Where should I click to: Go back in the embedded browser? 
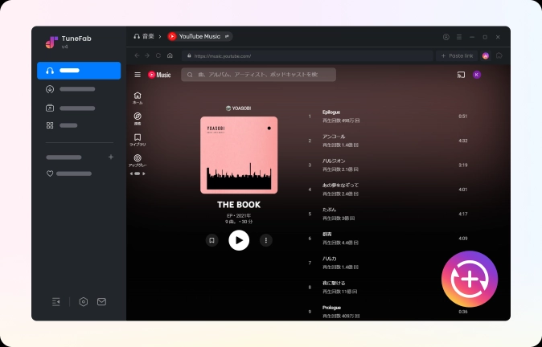[138, 55]
